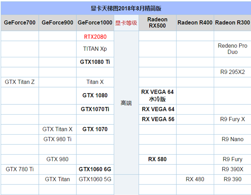The image size is (251, 195).
Task: Click the table title 显卡天梯图2018年8月精简版
Action: [x=125, y=7]
